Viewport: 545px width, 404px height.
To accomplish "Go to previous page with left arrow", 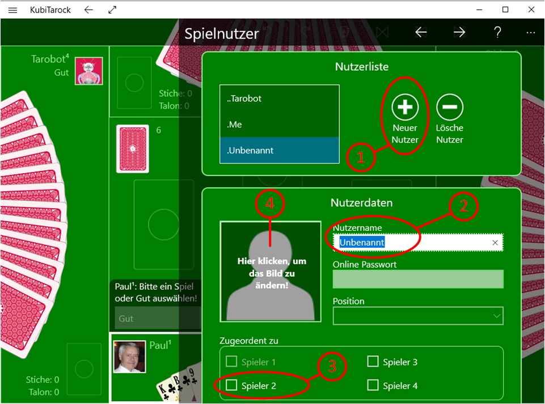I will point(421,33).
